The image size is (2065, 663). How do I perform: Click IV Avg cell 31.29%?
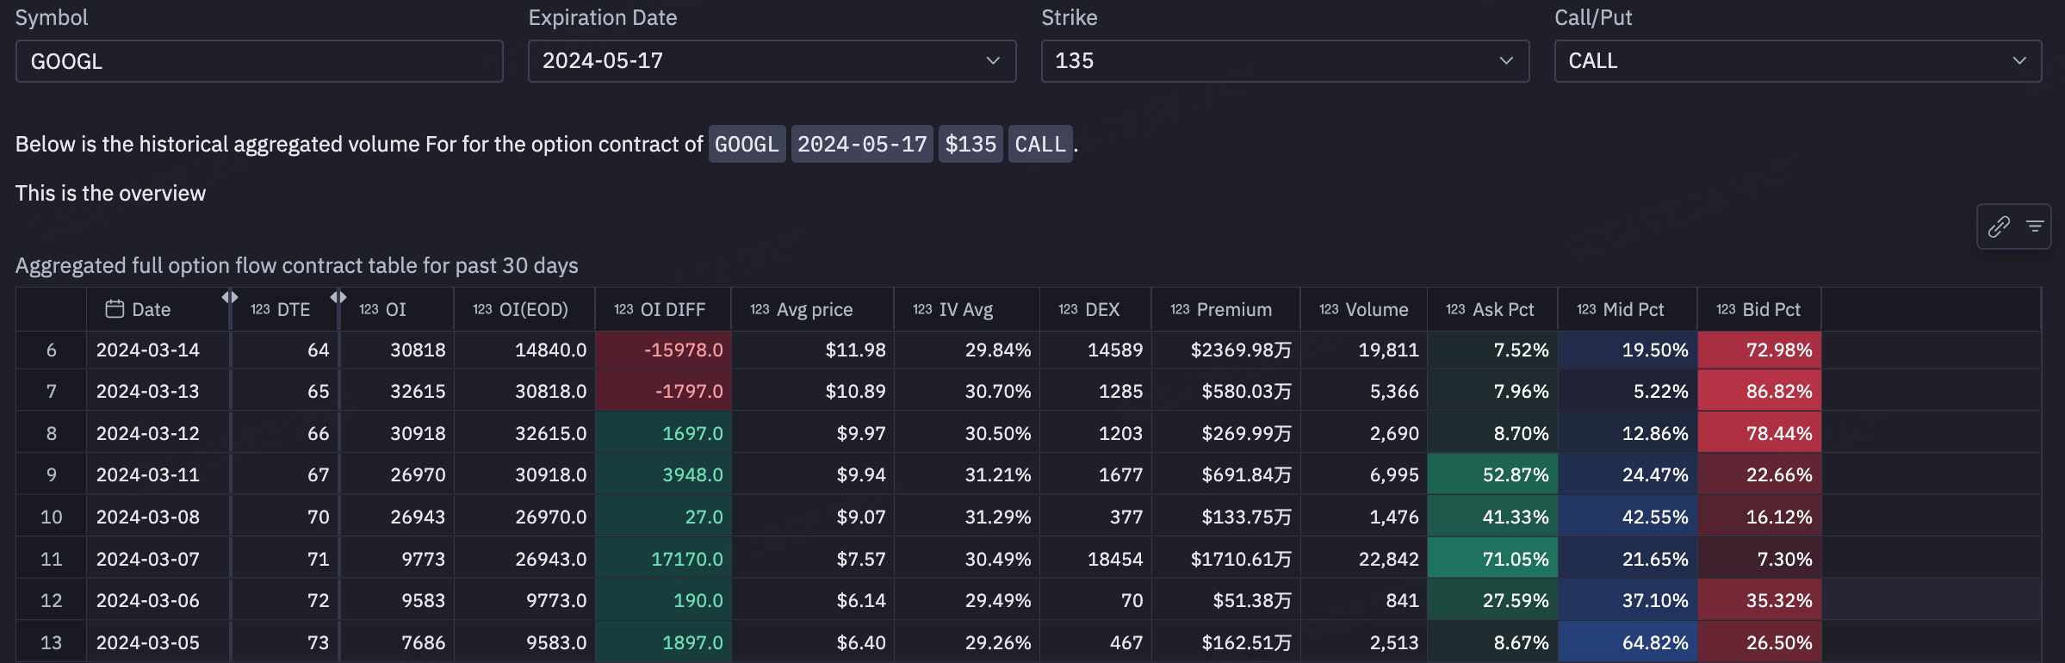pos(966,517)
